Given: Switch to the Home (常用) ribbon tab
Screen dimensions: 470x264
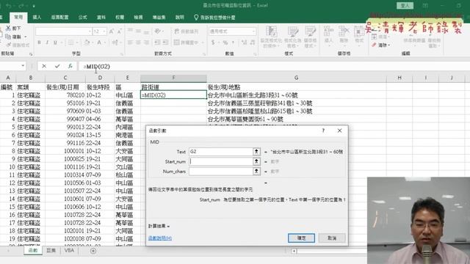Looking at the screenshot, I should pyautogui.click(x=18, y=18).
